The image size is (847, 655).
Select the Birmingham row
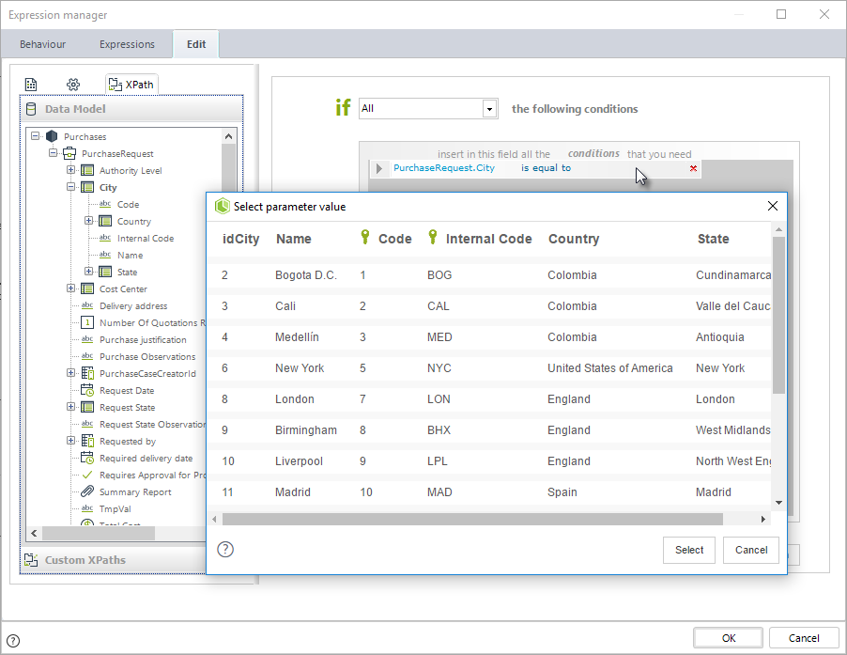pos(489,430)
